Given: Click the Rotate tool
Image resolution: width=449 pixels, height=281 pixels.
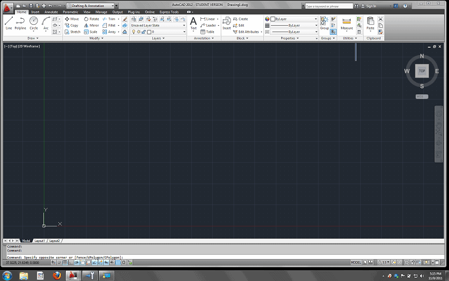Looking at the screenshot, I should [91, 19].
